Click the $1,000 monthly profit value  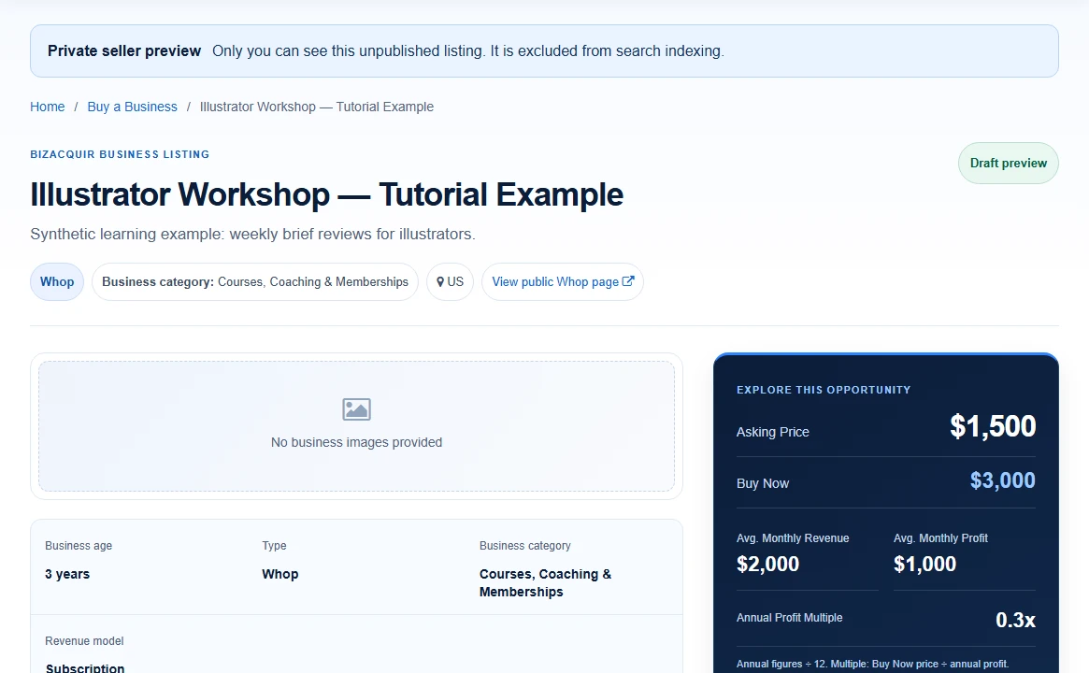point(924,564)
